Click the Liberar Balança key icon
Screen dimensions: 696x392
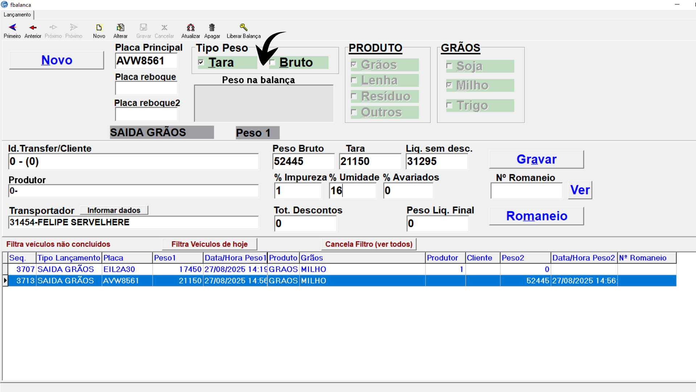coord(243,28)
